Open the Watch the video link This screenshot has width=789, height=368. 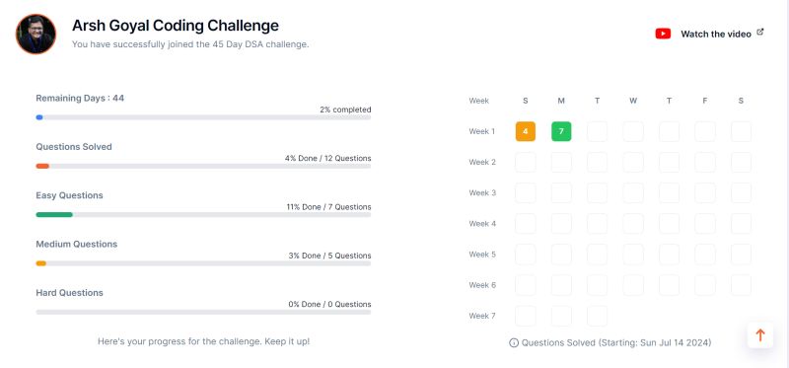pos(716,34)
